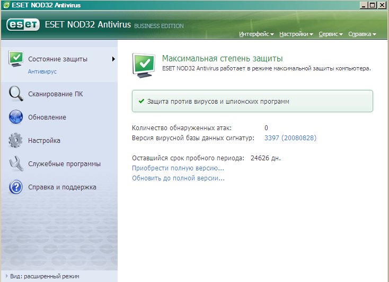Screen dimensions: 389x282
Task: Click the Защита против вирусов и шпионских программ panel
Action: (x=252, y=101)
